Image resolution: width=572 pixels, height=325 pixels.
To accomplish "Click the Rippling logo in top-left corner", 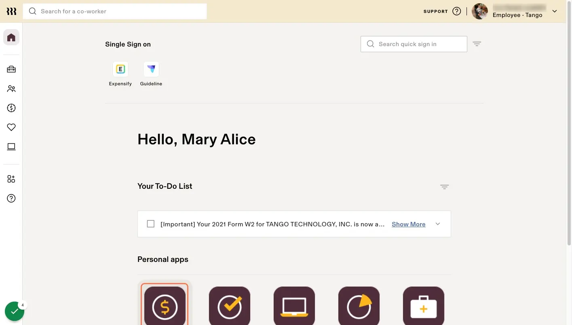I will (x=11, y=11).
